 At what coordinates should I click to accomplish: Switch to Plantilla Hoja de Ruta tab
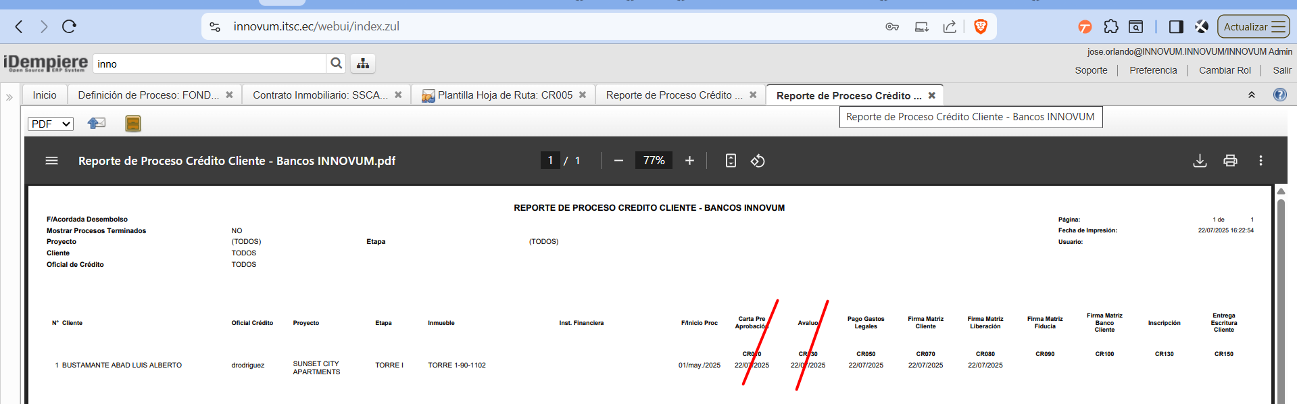pyautogui.click(x=504, y=95)
